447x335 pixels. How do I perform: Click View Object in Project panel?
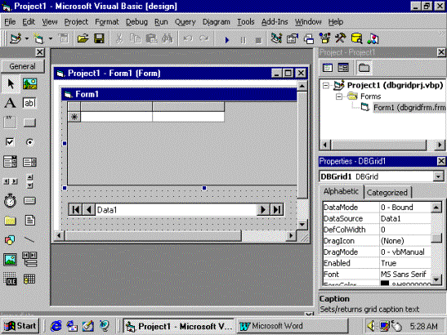343,68
